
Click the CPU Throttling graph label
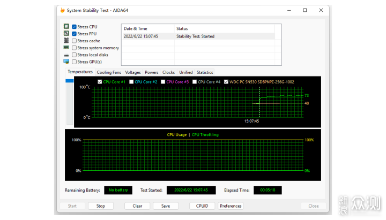[205, 135]
